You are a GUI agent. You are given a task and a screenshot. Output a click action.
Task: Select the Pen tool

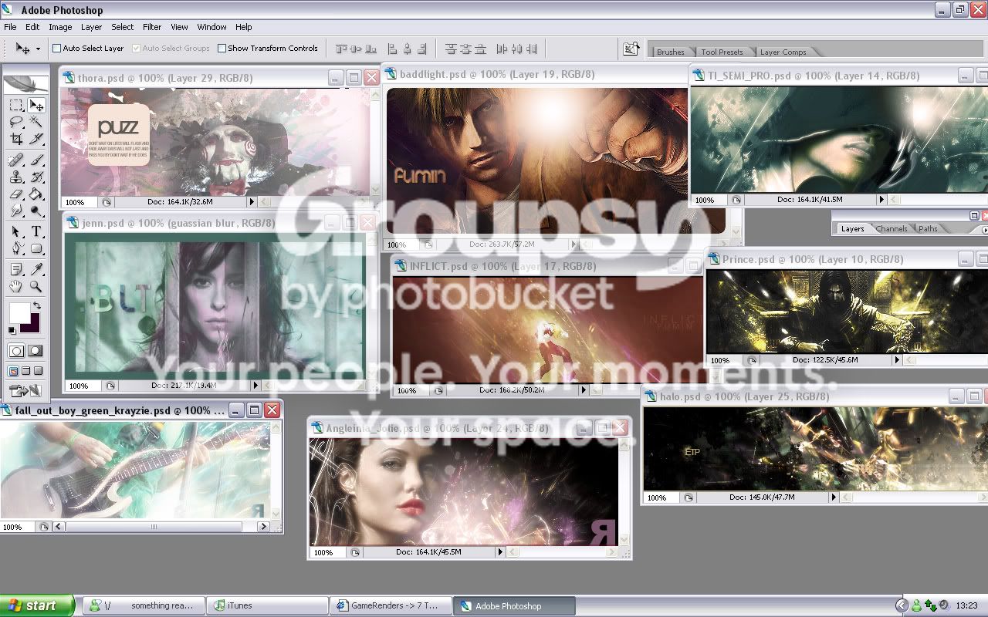click(16, 248)
